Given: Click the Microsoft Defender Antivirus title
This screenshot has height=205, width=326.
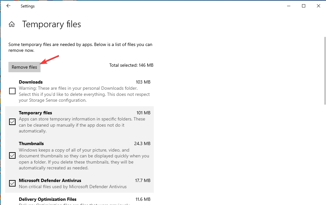Looking at the screenshot, I should (x=50, y=180).
